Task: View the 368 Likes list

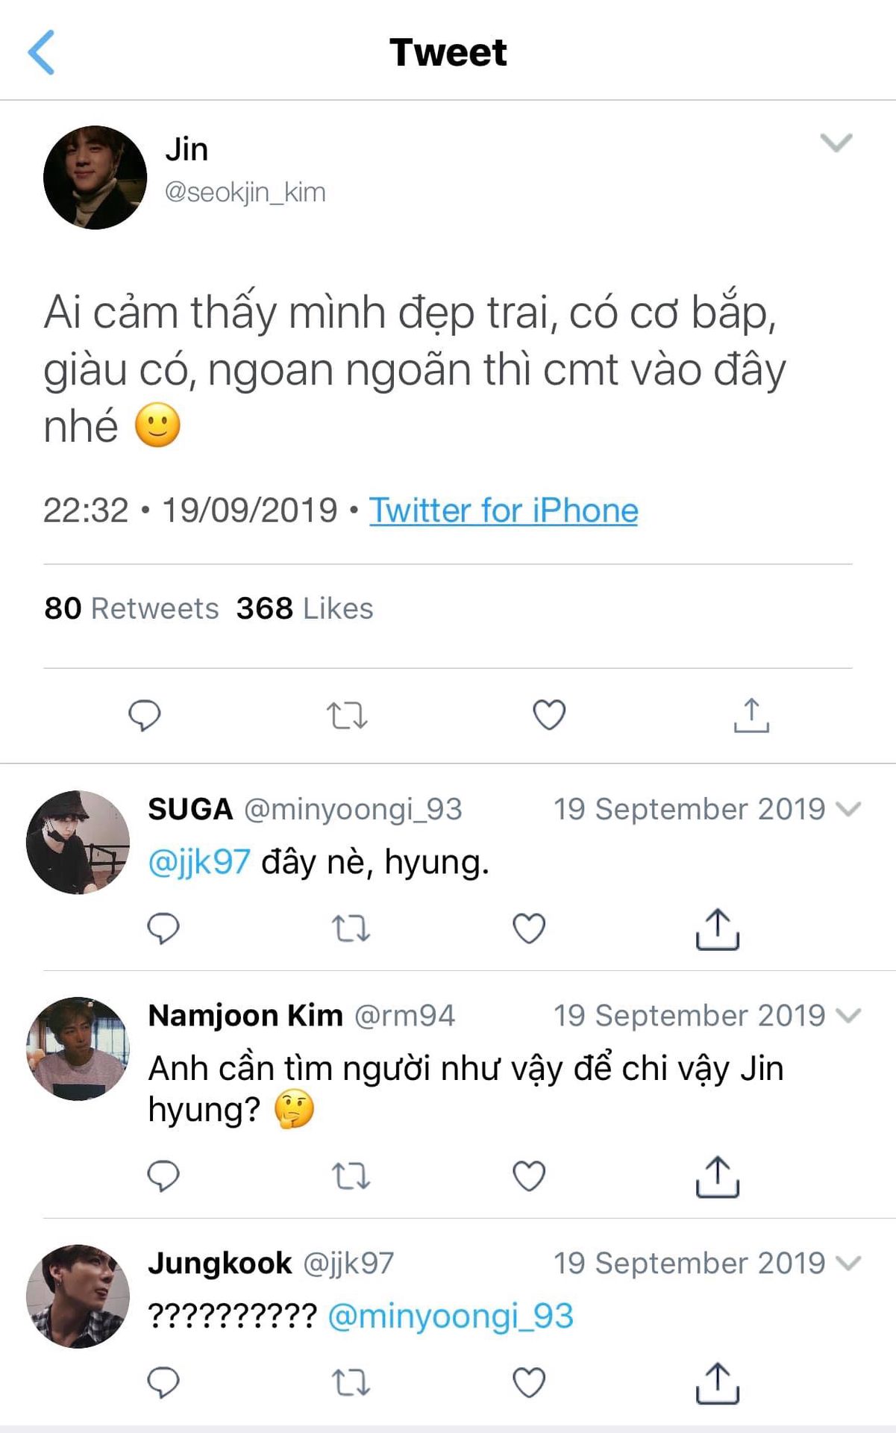Action: tap(304, 608)
